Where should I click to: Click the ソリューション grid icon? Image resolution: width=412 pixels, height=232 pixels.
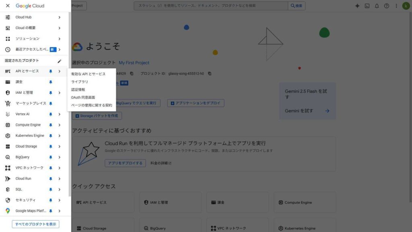pyautogui.click(x=8, y=39)
